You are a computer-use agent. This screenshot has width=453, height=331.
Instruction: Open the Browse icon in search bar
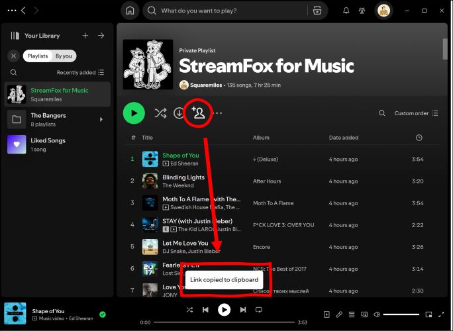[317, 11]
